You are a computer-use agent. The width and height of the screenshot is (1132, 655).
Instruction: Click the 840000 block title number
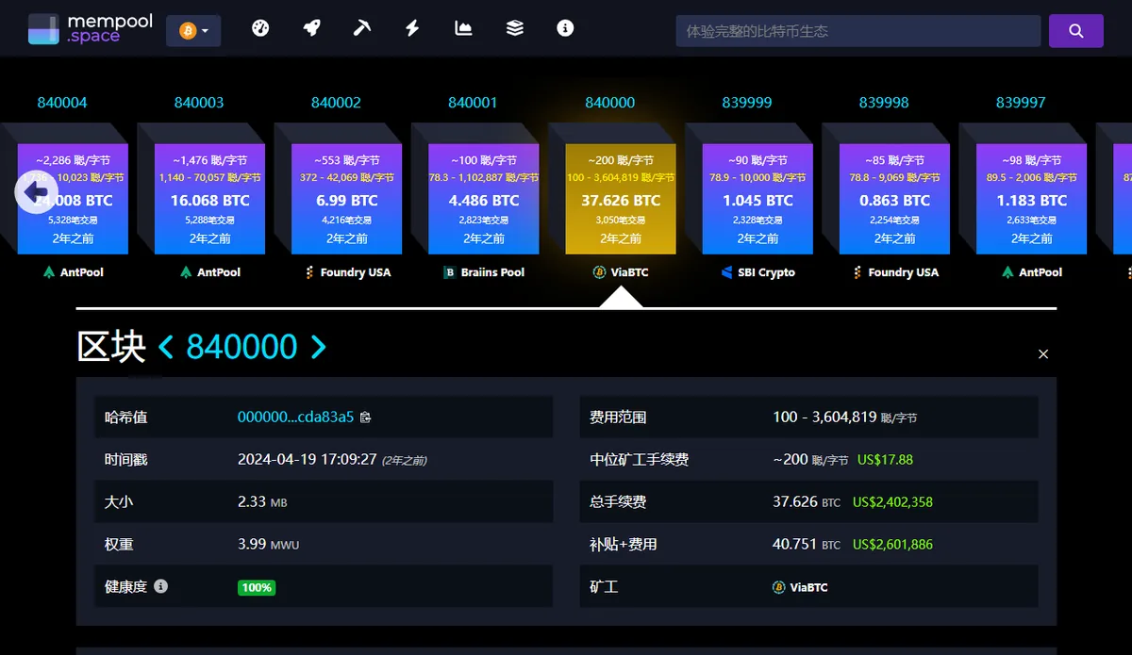242,347
